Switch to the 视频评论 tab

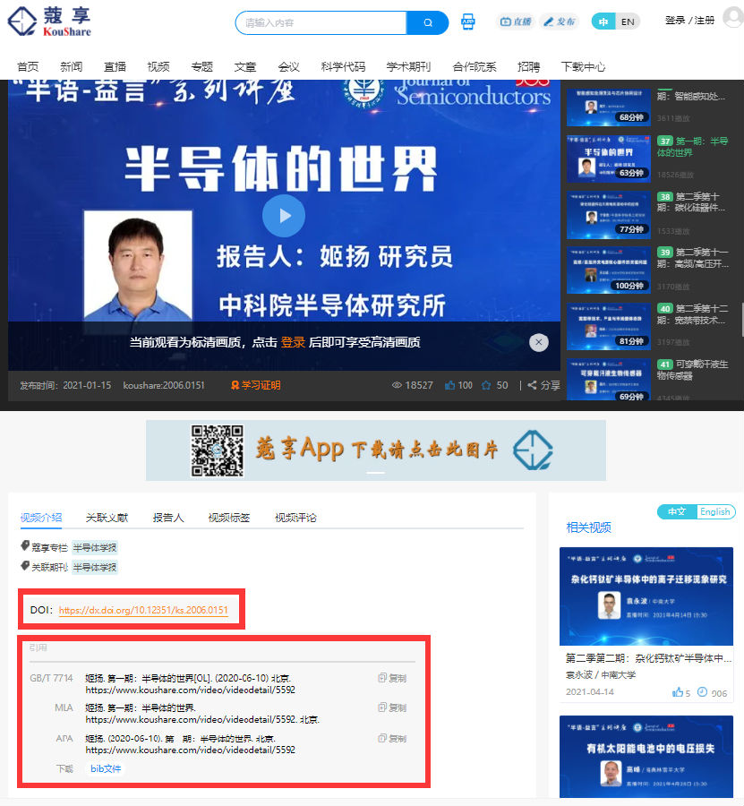295,518
